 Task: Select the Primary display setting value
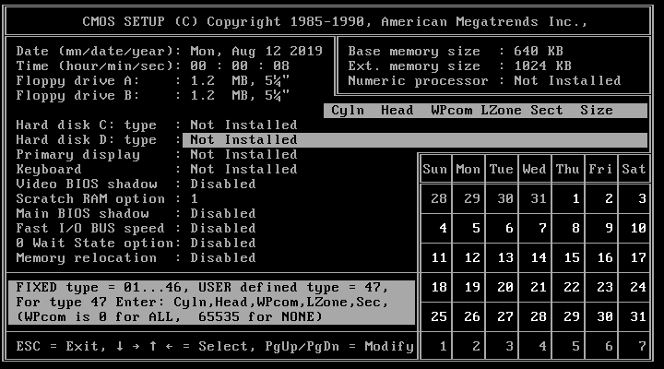click(x=243, y=154)
